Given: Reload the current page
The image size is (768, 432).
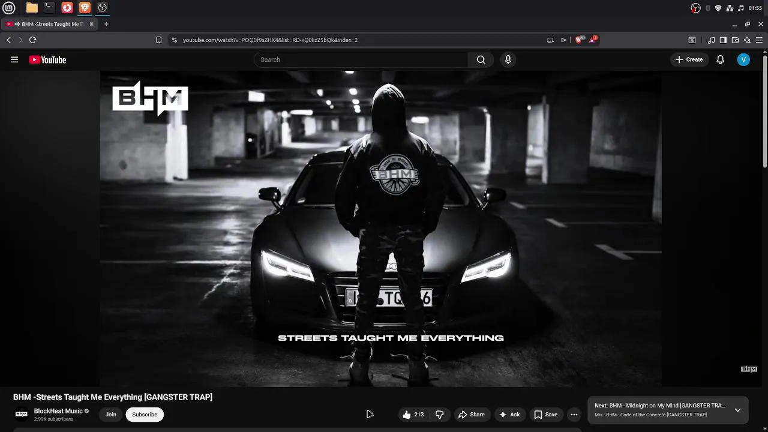Looking at the screenshot, I should [x=32, y=40].
